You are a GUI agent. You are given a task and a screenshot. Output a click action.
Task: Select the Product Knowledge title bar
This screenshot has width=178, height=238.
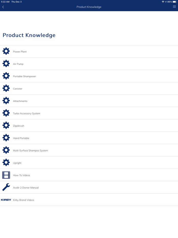pos(89,7)
